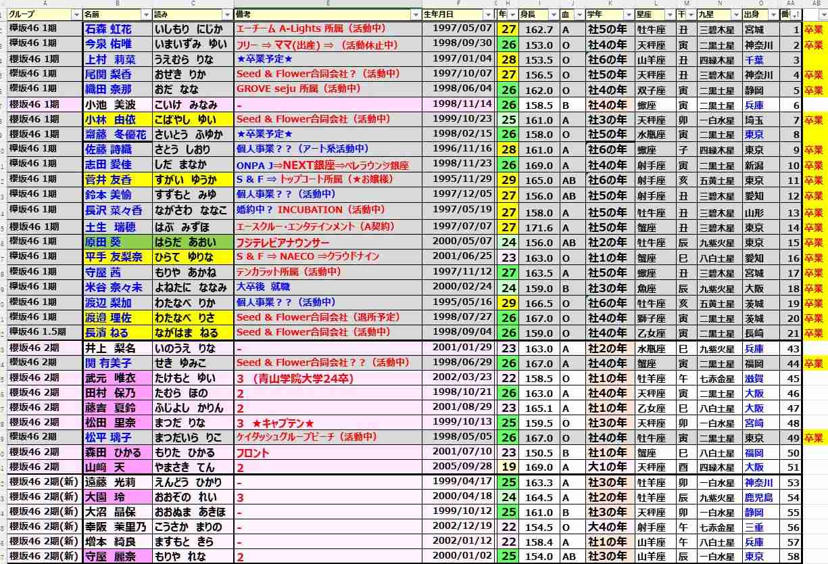Select the name cell 平手 友梨奈
Image resolution: width=828 pixels, height=564 pixels.
click(x=118, y=257)
